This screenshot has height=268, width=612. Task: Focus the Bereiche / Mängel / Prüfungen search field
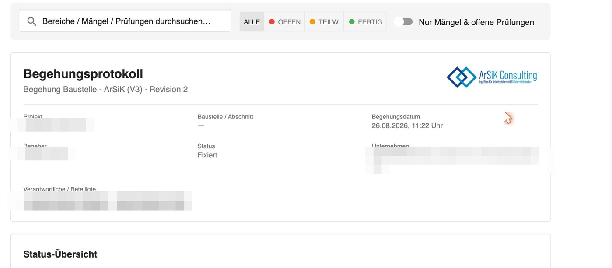pos(125,21)
